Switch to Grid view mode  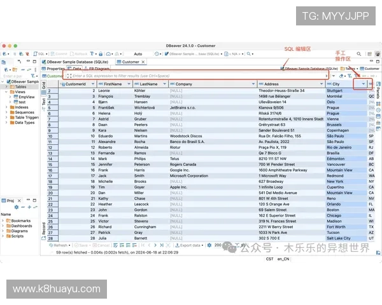tap(43, 88)
